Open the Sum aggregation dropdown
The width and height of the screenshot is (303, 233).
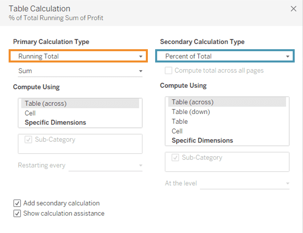pos(80,71)
